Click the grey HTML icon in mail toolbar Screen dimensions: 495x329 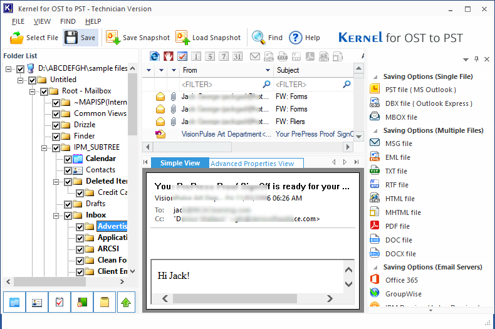[x=324, y=56]
